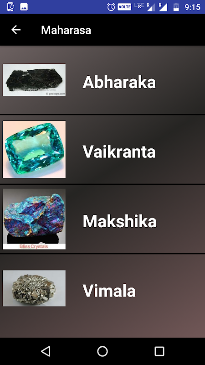Tap the Android home circle button
This screenshot has width=205, height=365.
(x=102, y=351)
